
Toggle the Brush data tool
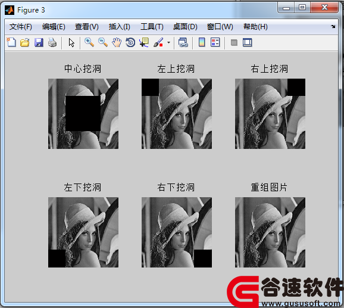tap(158, 42)
